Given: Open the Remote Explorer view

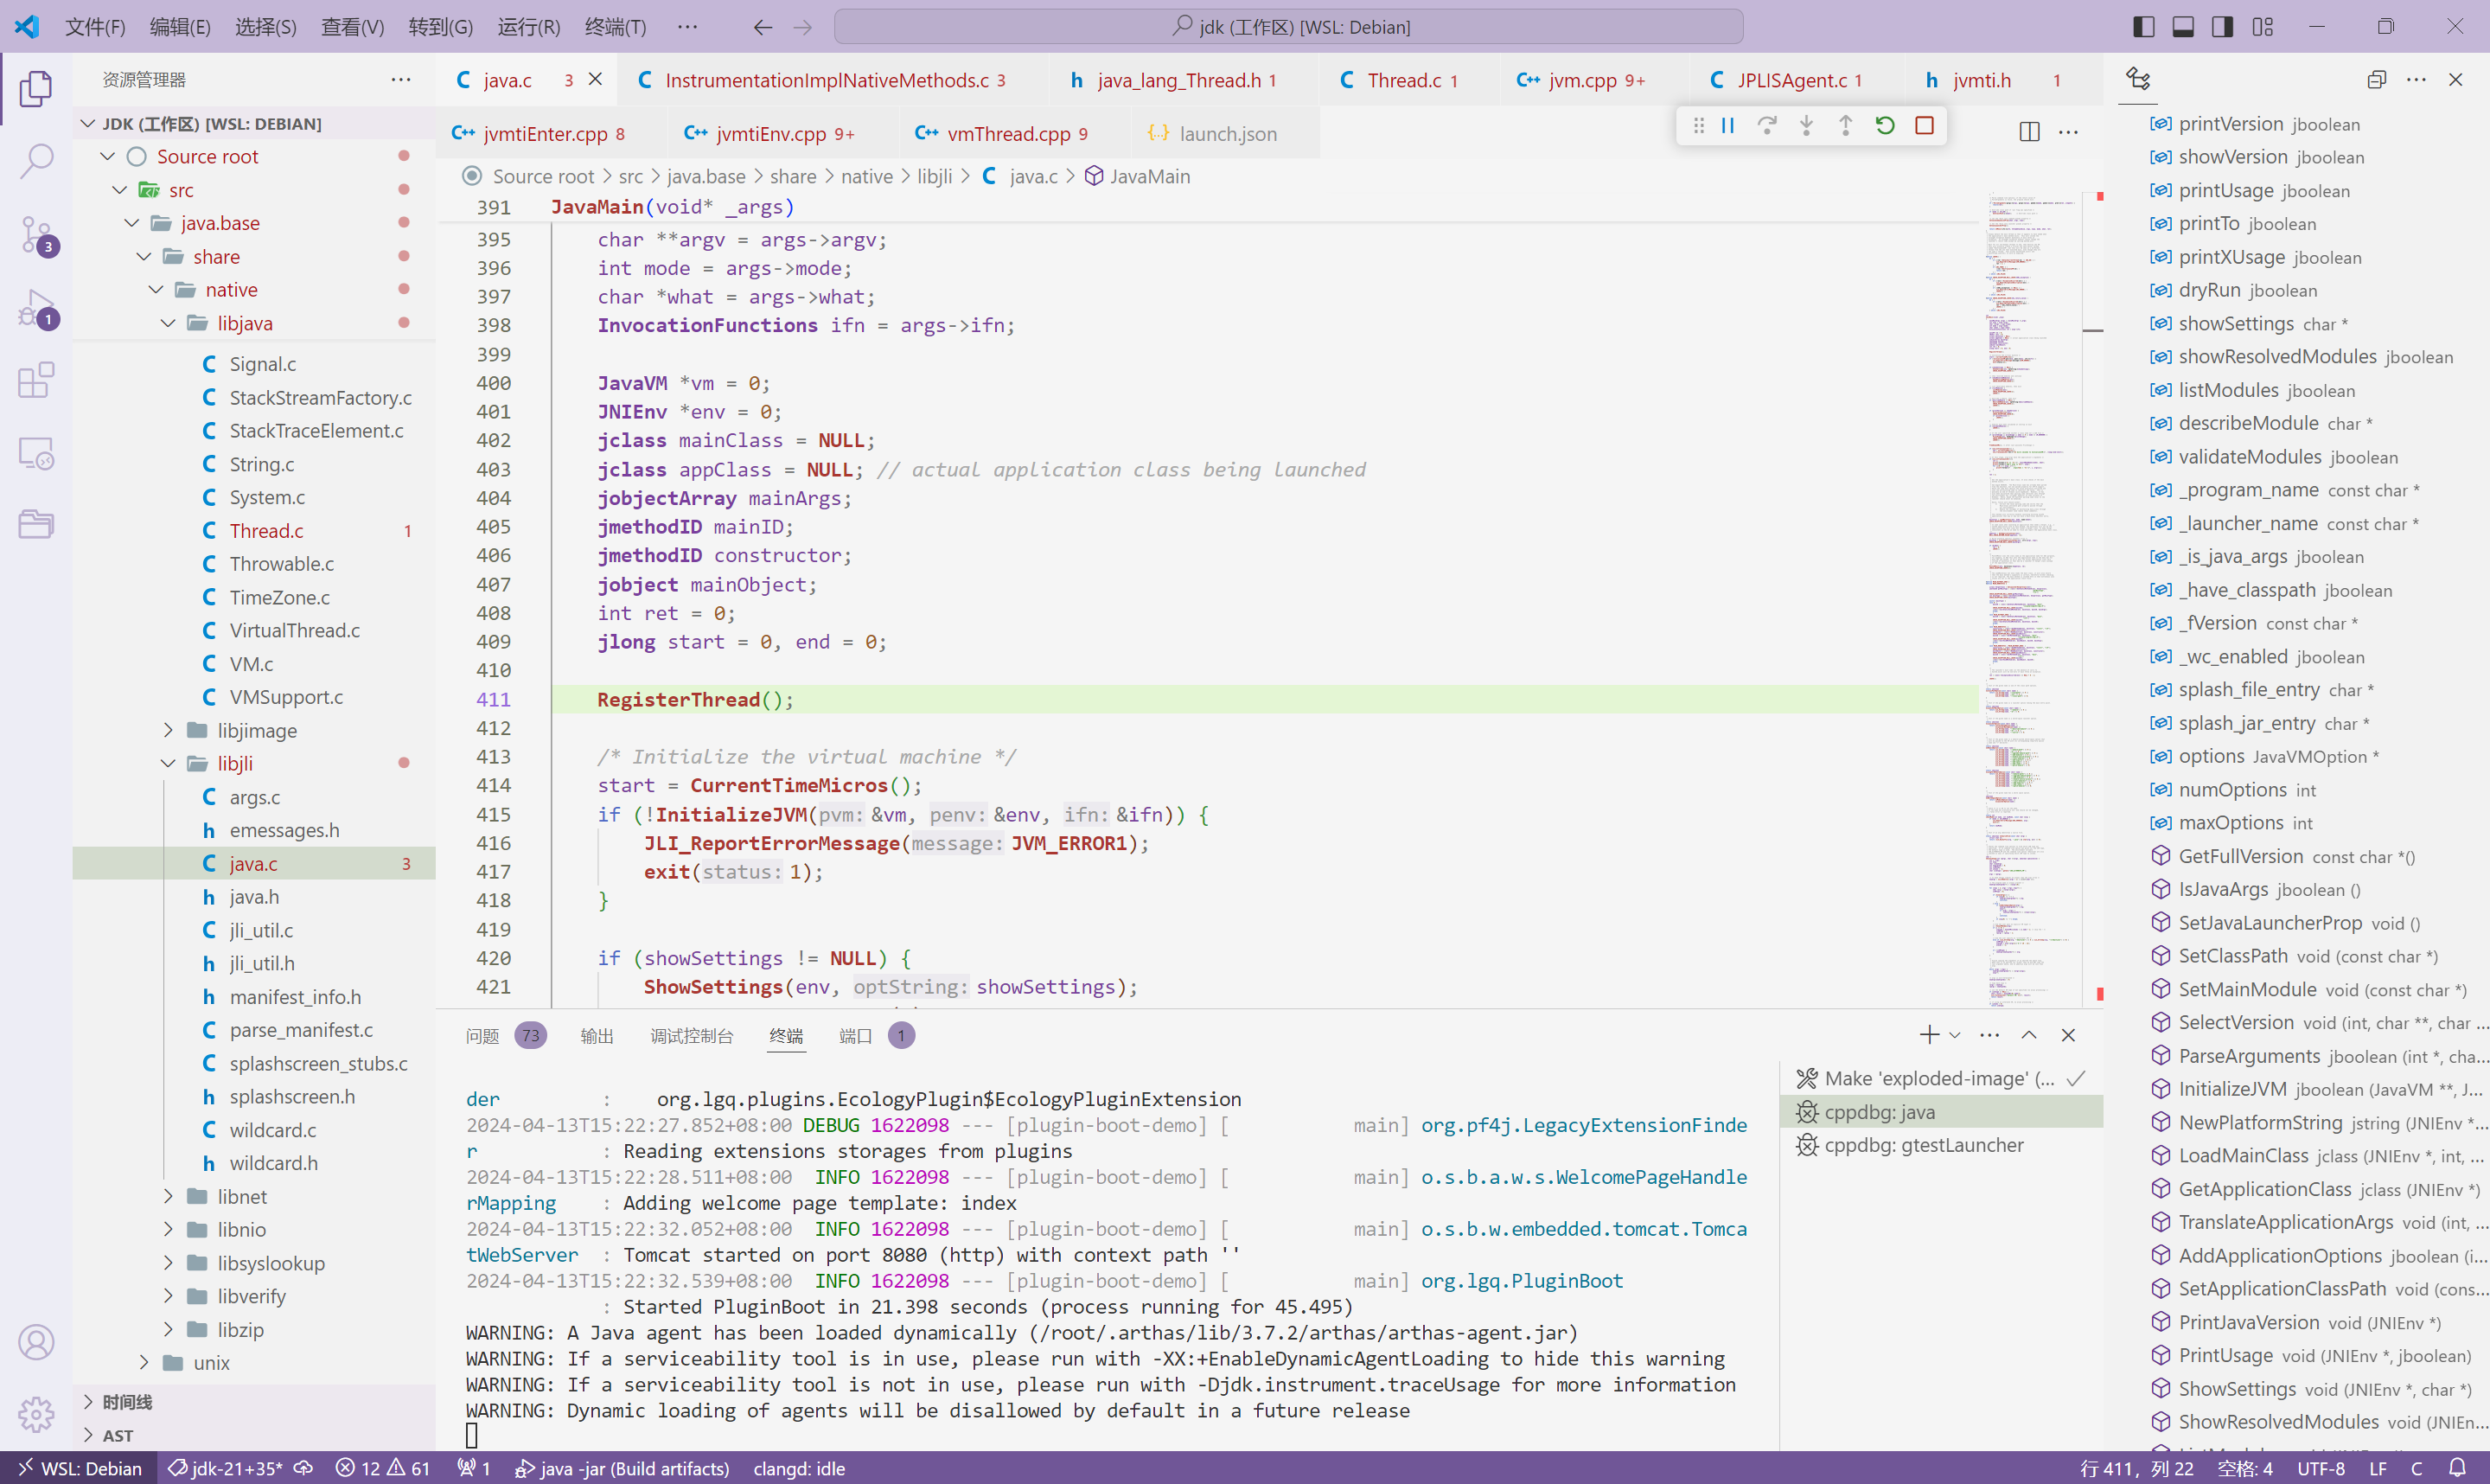Looking at the screenshot, I should pyautogui.click(x=36, y=453).
